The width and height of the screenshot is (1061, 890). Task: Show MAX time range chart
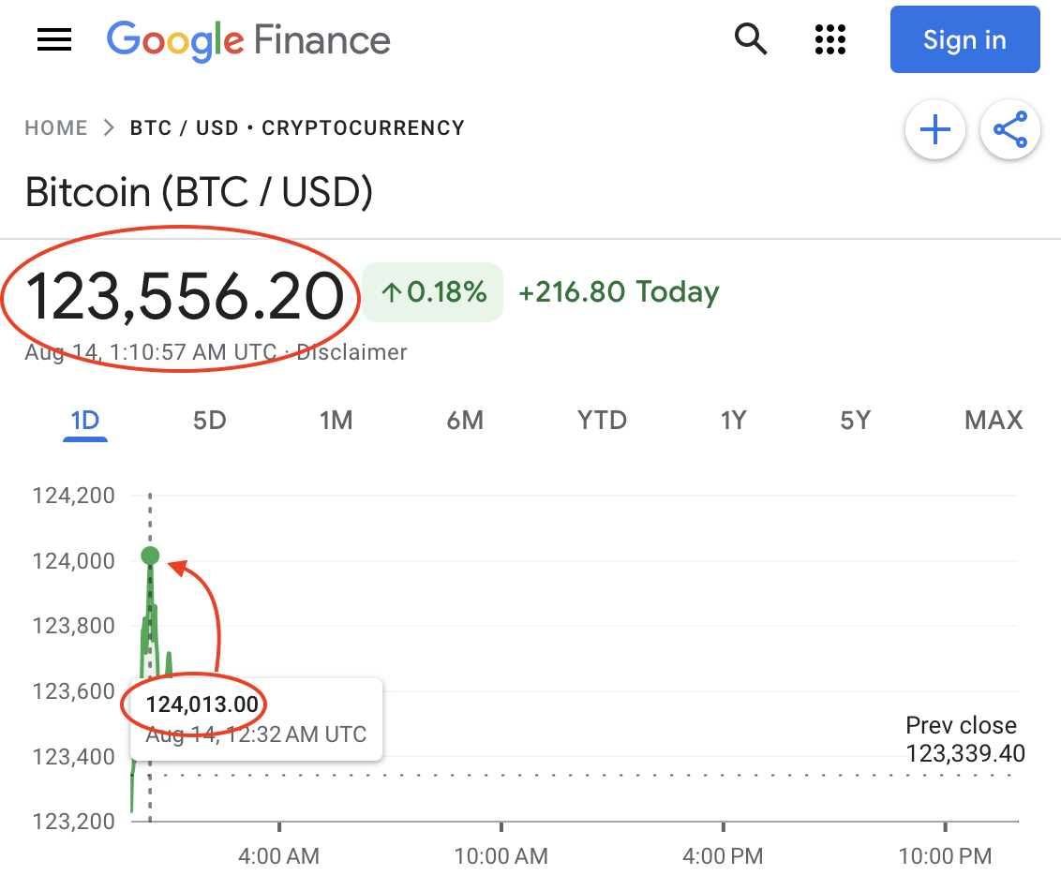(x=994, y=421)
